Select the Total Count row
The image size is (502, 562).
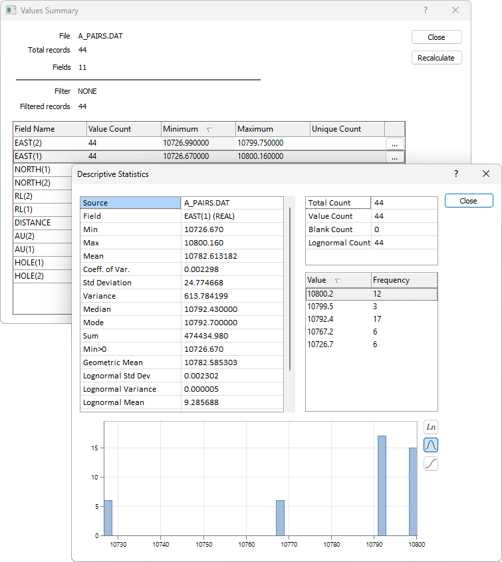coord(372,203)
